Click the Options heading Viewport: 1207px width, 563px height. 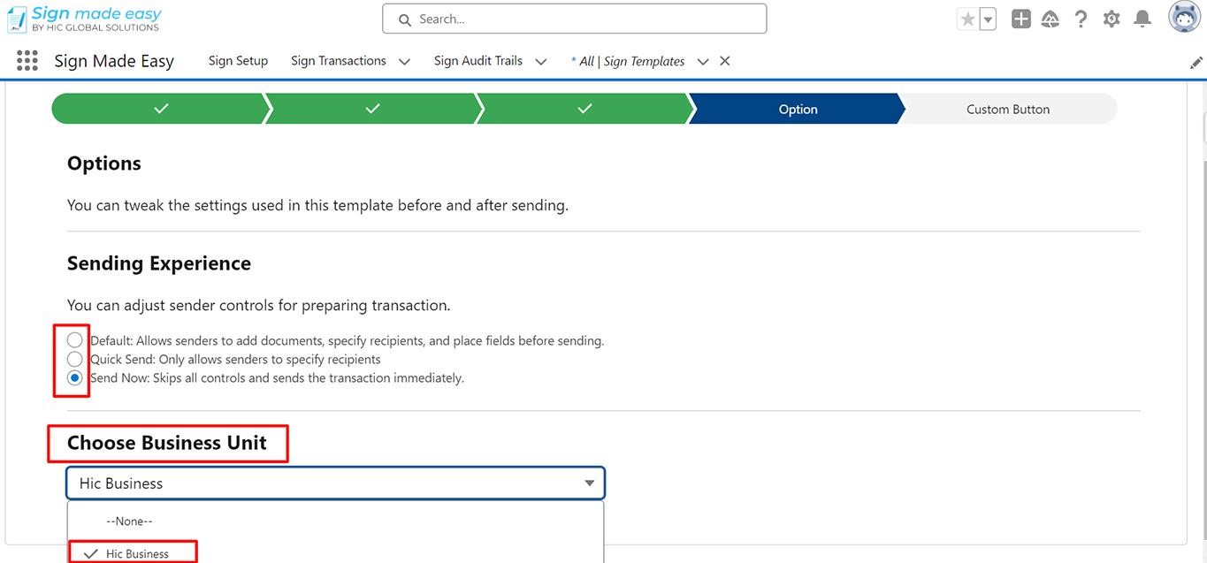pyautogui.click(x=104, y=164)
